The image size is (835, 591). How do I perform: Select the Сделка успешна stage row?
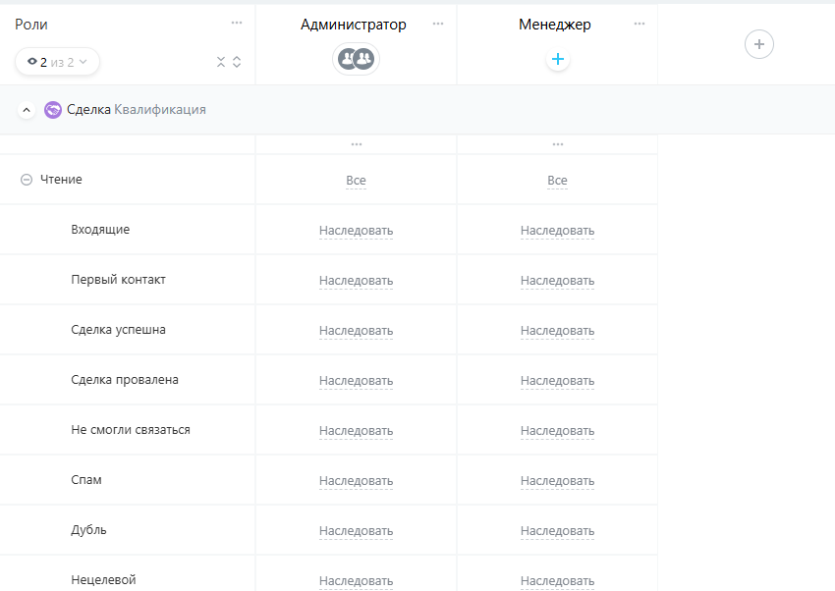(119, 330)
